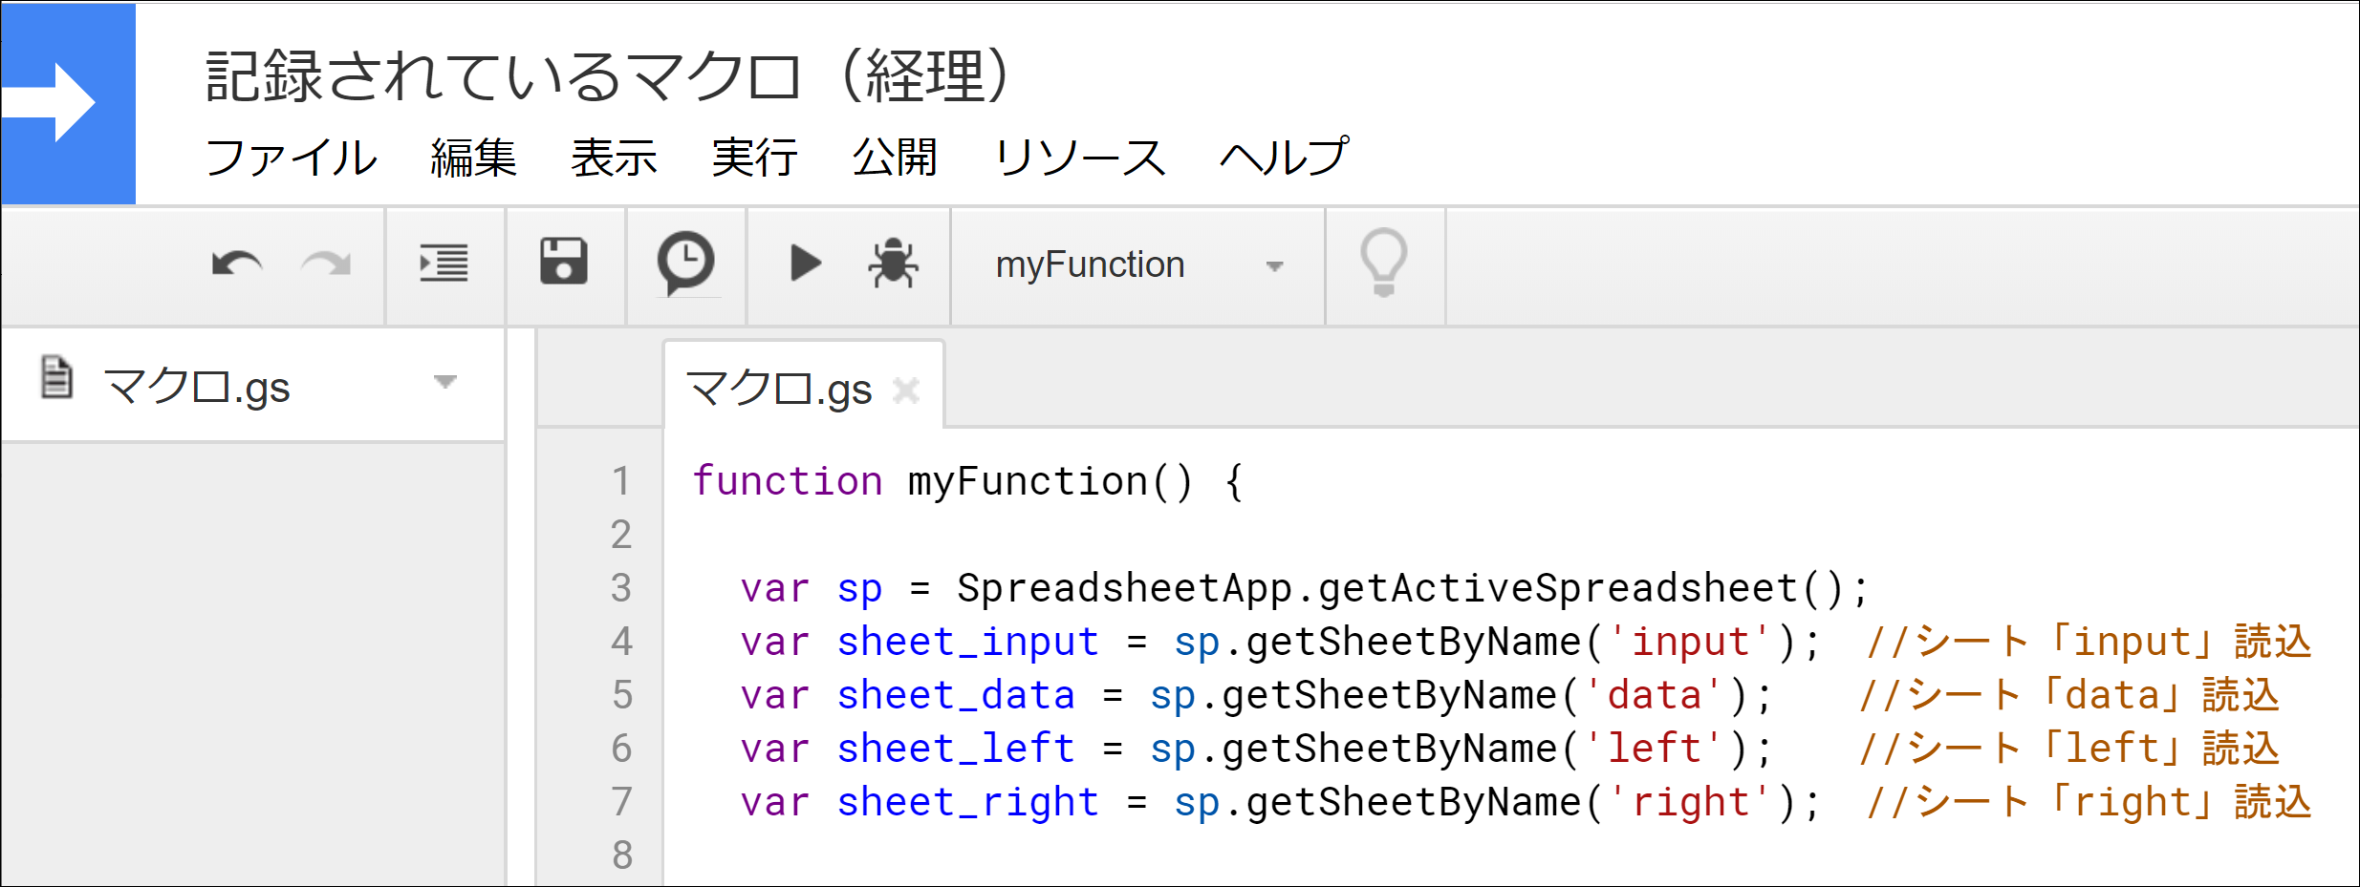The height and width of the screenshot is (887, 2360).
Task: Click the string 'right' on line 7
Action: pos(1690,802)
